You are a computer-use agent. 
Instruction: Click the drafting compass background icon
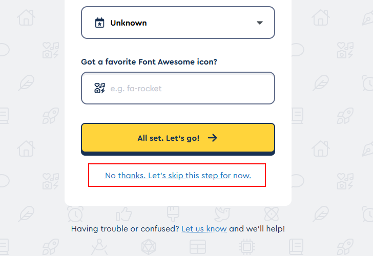(99, 246)
